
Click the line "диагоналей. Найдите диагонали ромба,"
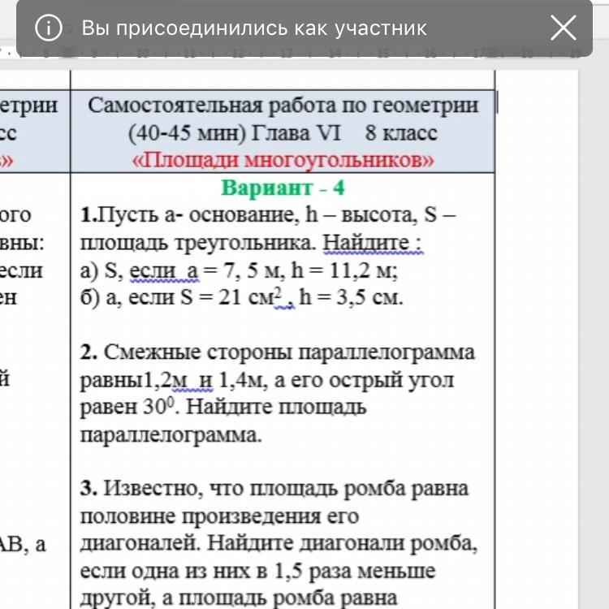[279, 544]
